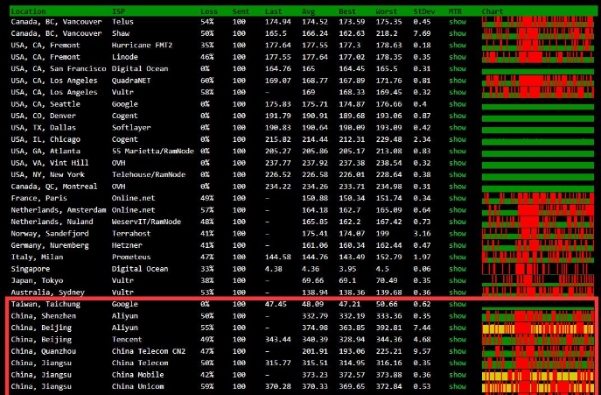Open MTR show for Chicago Cogent
Image resolution: width=601 pixels, height=395 pixels.
pos(458,139)
